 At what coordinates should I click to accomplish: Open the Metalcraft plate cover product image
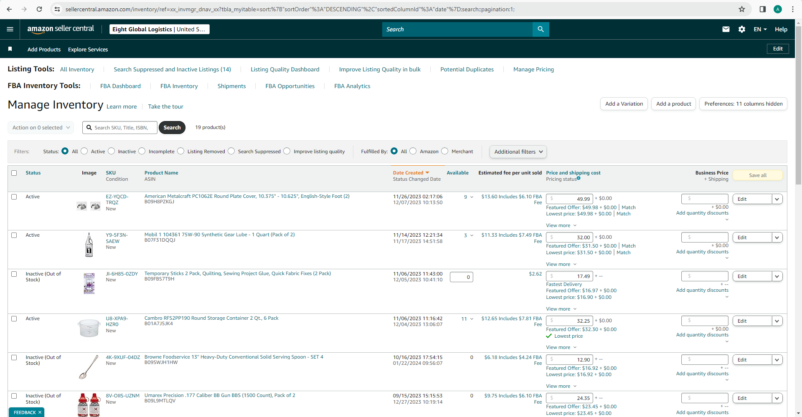pyautogui.click(x=89, y=206)
